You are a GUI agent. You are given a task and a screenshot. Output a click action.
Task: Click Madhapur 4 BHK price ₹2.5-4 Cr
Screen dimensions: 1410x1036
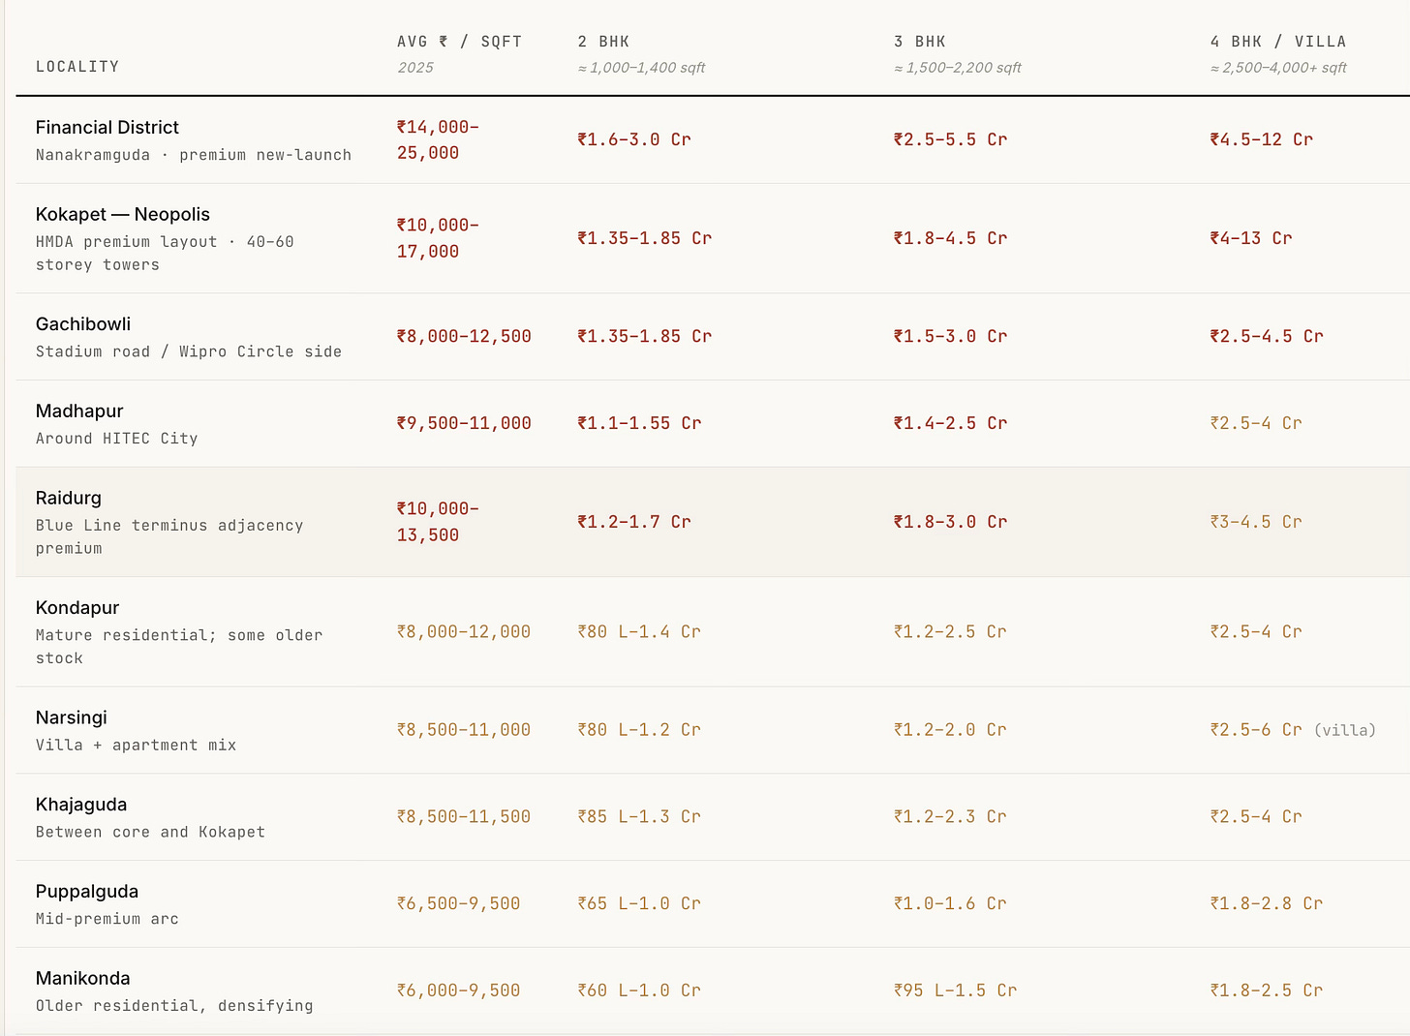1256,423
